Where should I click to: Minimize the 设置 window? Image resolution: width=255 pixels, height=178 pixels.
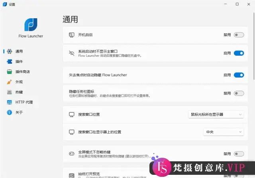226,4
